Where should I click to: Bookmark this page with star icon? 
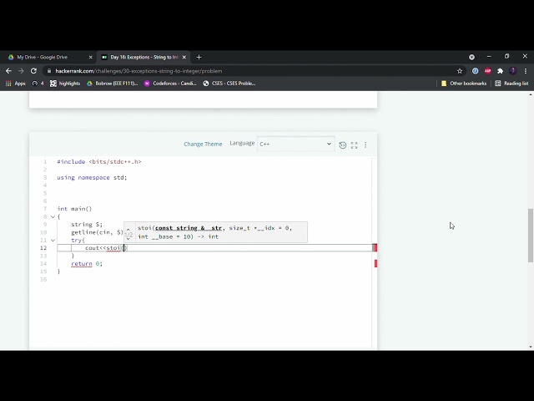click(x=460, y=71)
